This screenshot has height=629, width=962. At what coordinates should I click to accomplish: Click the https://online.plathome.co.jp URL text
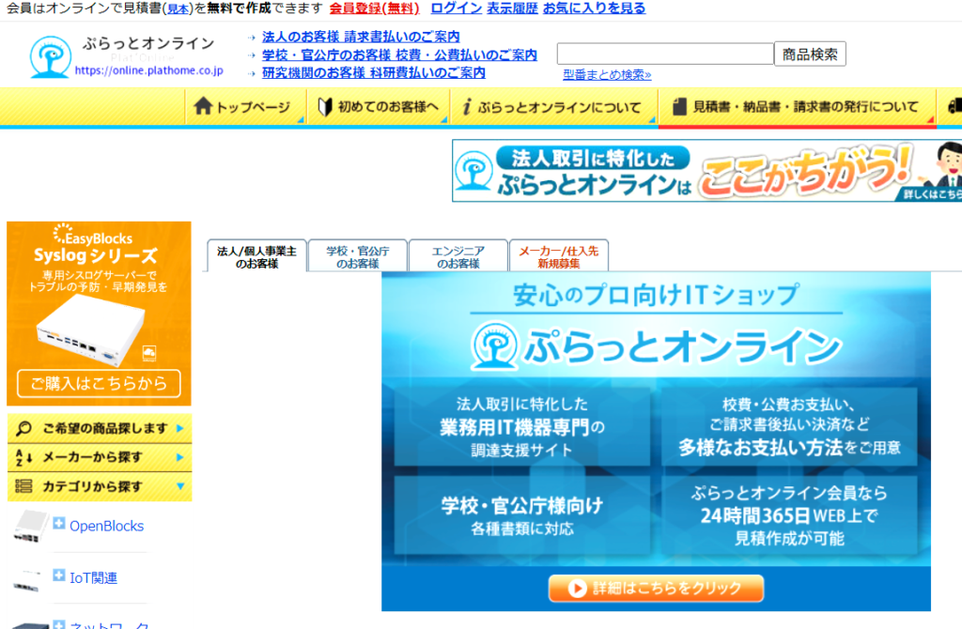click(x=149, y=70)
